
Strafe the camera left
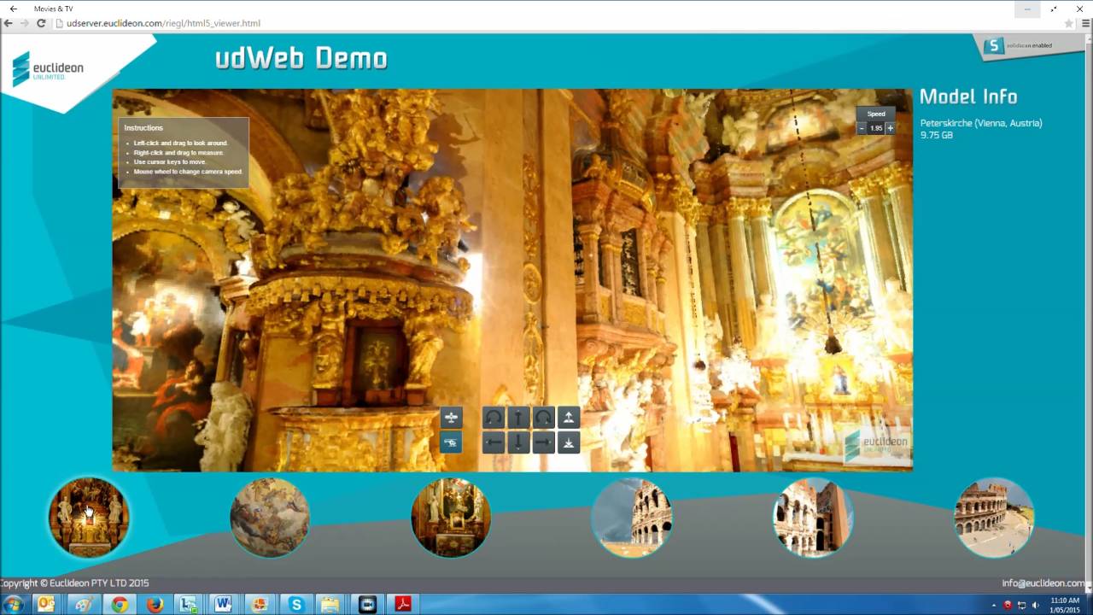pyautogui.click(x=493, y=442)
